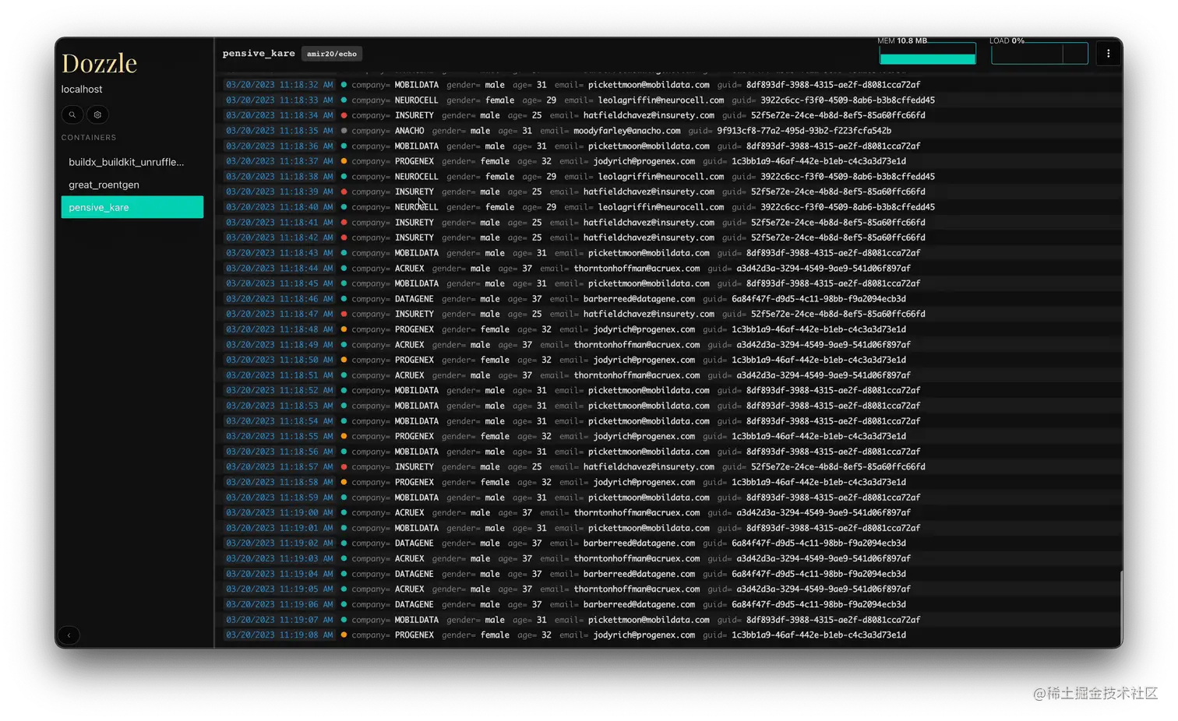Click the gray level dot at 11:18:35
This screenshot has height=721, width=1178.
pyautogui.click(x=344, y=131)
